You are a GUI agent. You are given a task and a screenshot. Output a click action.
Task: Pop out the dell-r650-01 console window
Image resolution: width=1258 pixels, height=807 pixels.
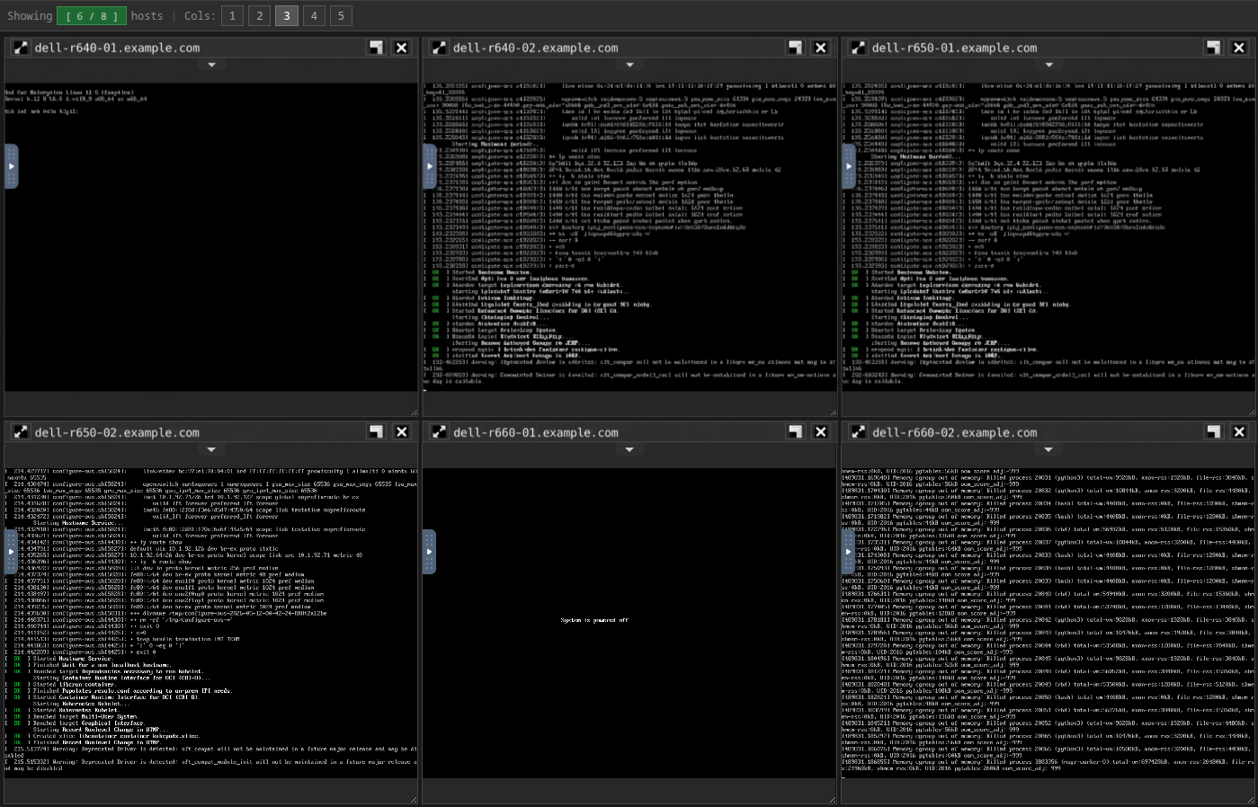pos(1214,48)
